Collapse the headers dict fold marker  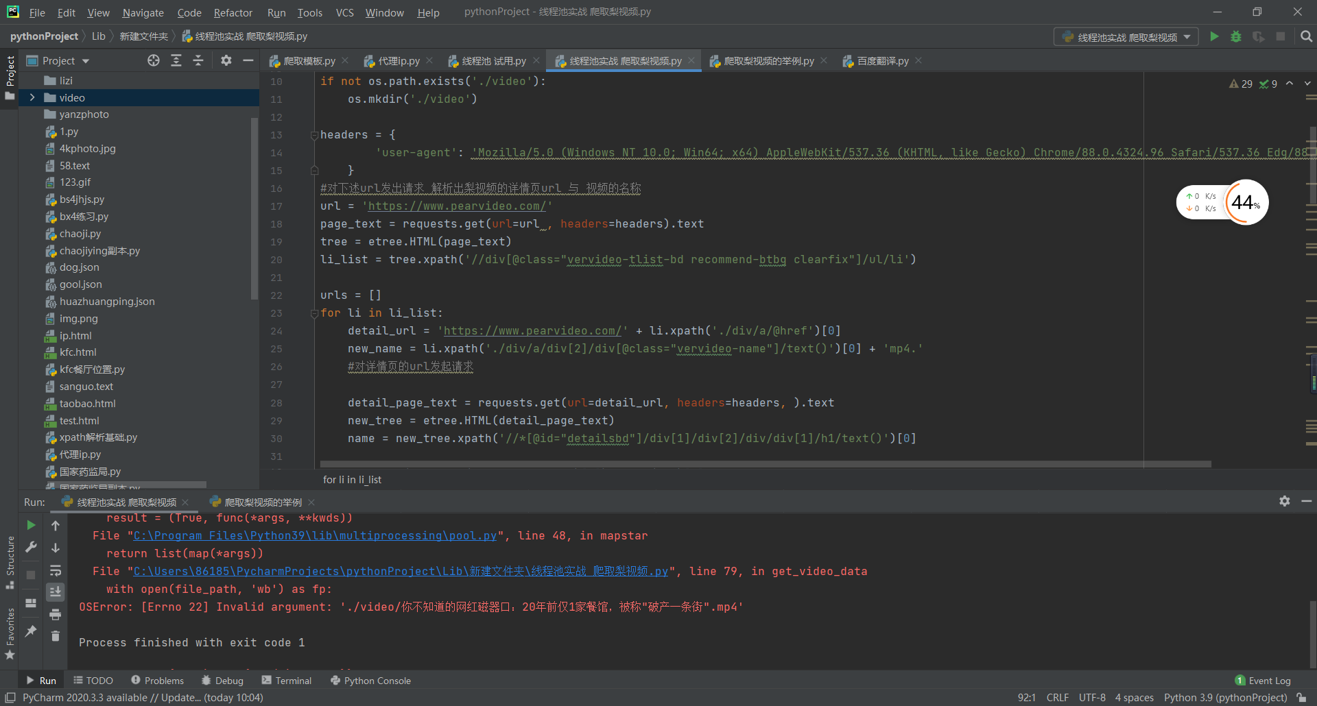(x=314, y=135)
